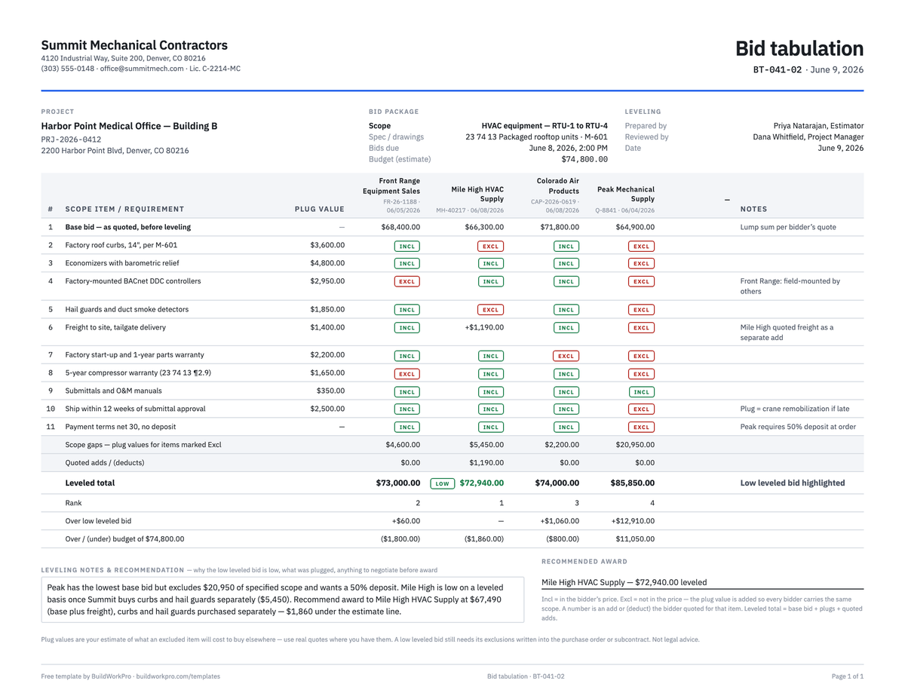Click Prepared by Priya Natarajan, Estimator
Image resolution: width=905 pixels, height=699 pixels.
[819, 126]
